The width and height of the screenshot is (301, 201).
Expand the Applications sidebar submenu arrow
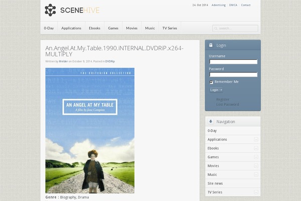[256, 140]
